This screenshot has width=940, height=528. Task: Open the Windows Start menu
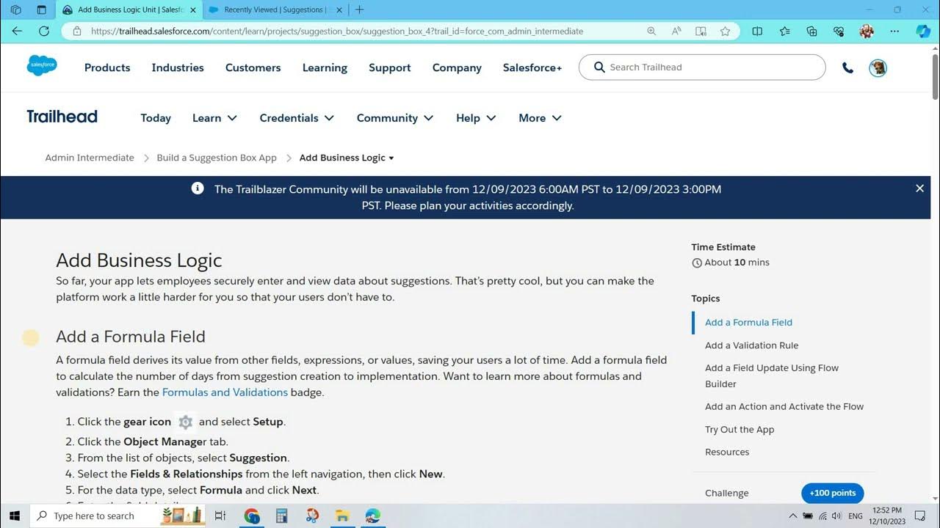click(x=14, y=516)
